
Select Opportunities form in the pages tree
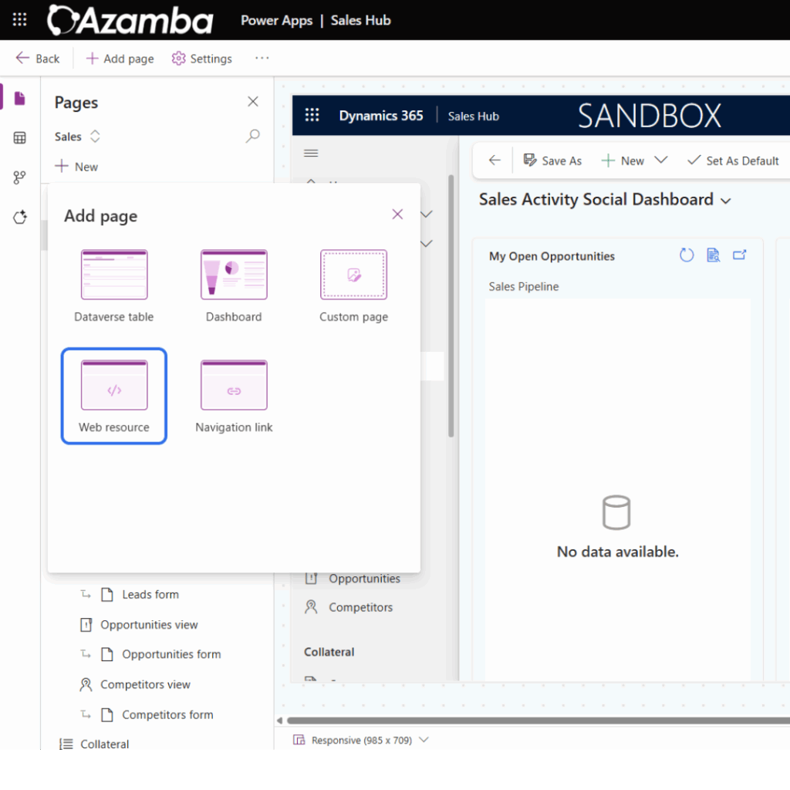click(x=171, y=654)
